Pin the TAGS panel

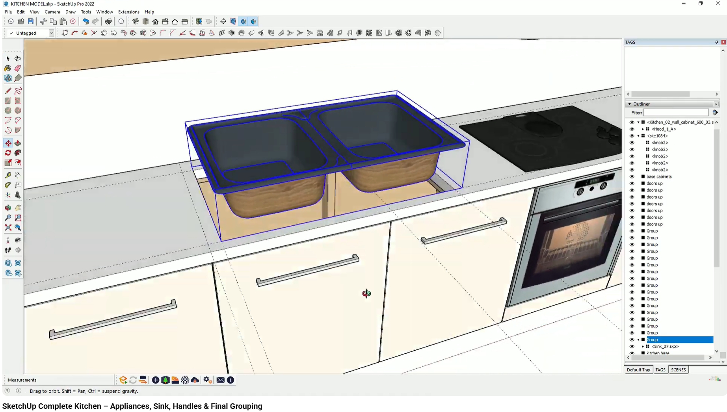[x=716, y=42]
